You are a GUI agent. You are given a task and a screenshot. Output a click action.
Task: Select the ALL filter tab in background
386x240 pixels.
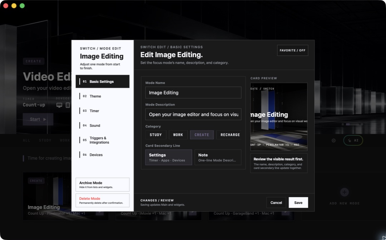tap(26, 140)
